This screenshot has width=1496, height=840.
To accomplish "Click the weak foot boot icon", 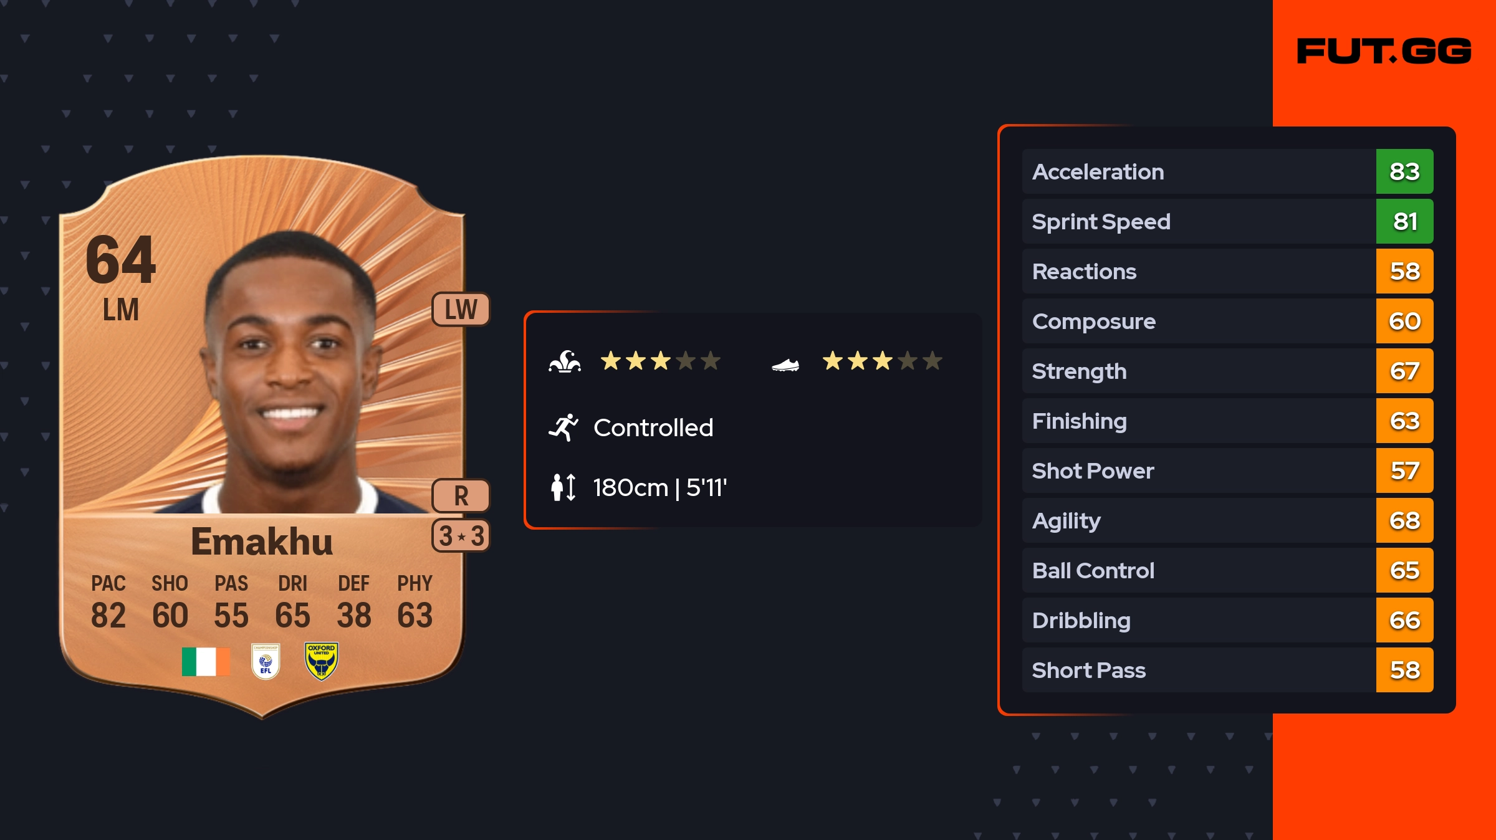I will (x=785, y=365).
